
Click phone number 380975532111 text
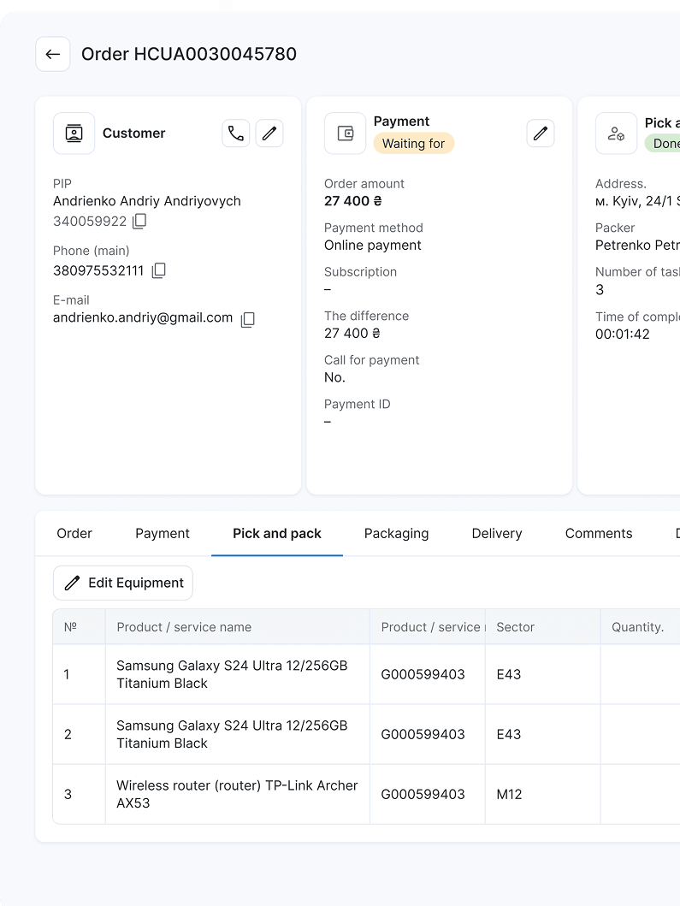[x=98, y=270]
